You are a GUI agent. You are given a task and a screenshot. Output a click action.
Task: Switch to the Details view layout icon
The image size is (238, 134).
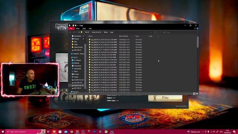pyautogui.click(x=194, y=94)
